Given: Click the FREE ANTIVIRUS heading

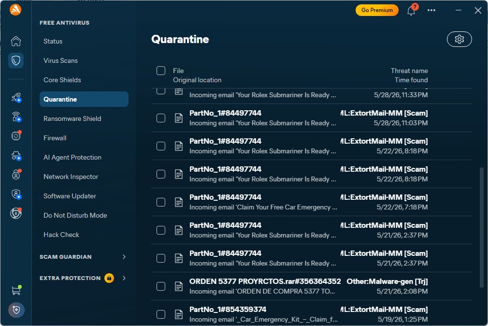Looking at the screenshot, I should [64, 23].
